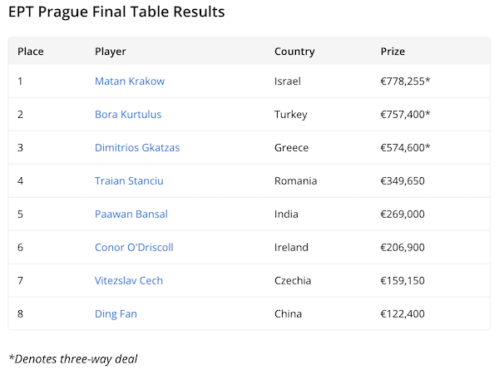Click the Ding Fan link
The image size is (499, 375).
click(x=116, y=314)
